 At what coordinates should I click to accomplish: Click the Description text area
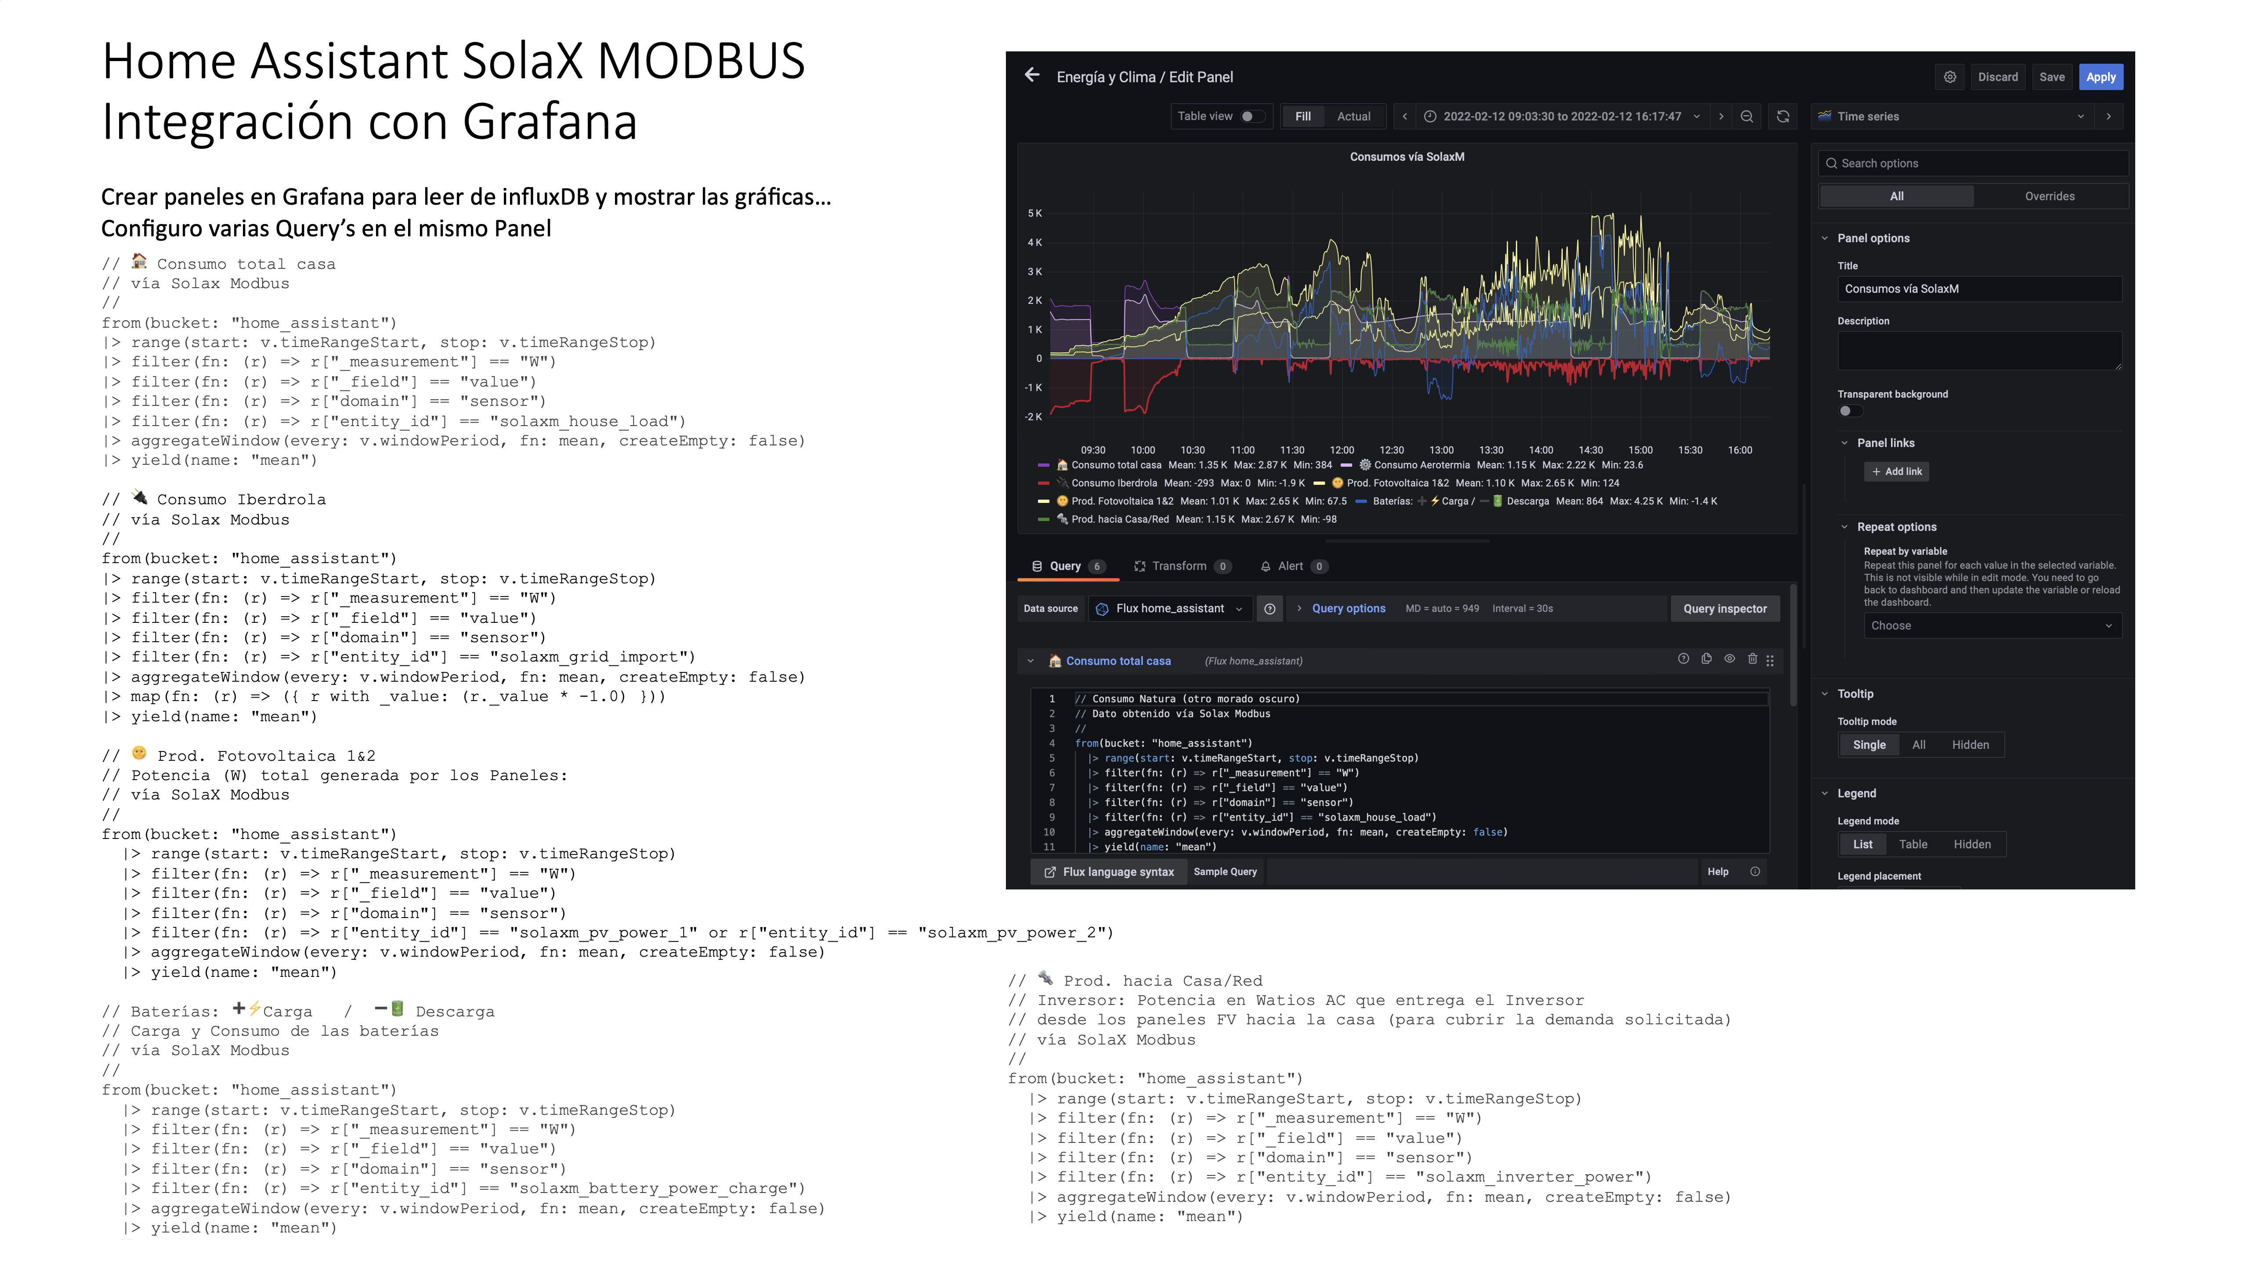pos(1979,351)
